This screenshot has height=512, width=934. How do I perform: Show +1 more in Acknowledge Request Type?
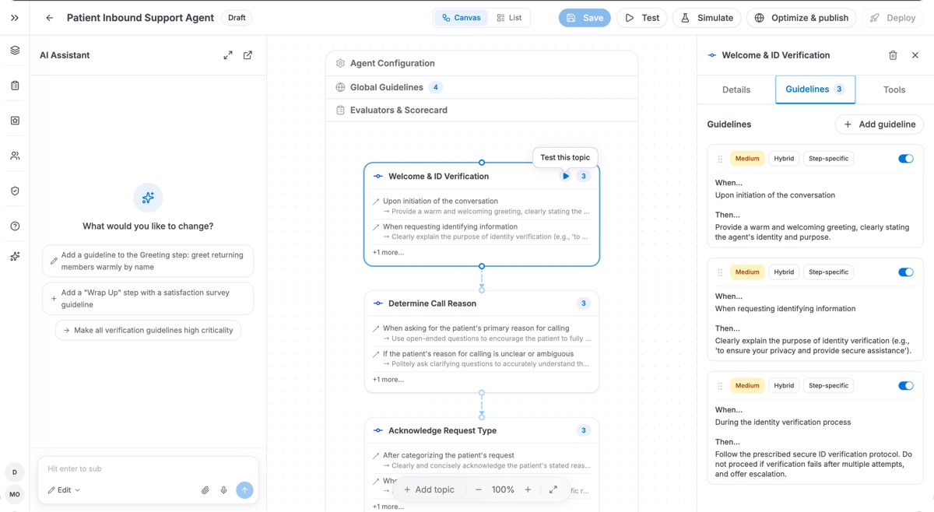(388, 507)
